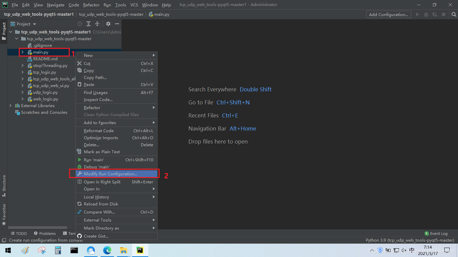Open the Refactor submenu in context menu

[x=117, y=107]
